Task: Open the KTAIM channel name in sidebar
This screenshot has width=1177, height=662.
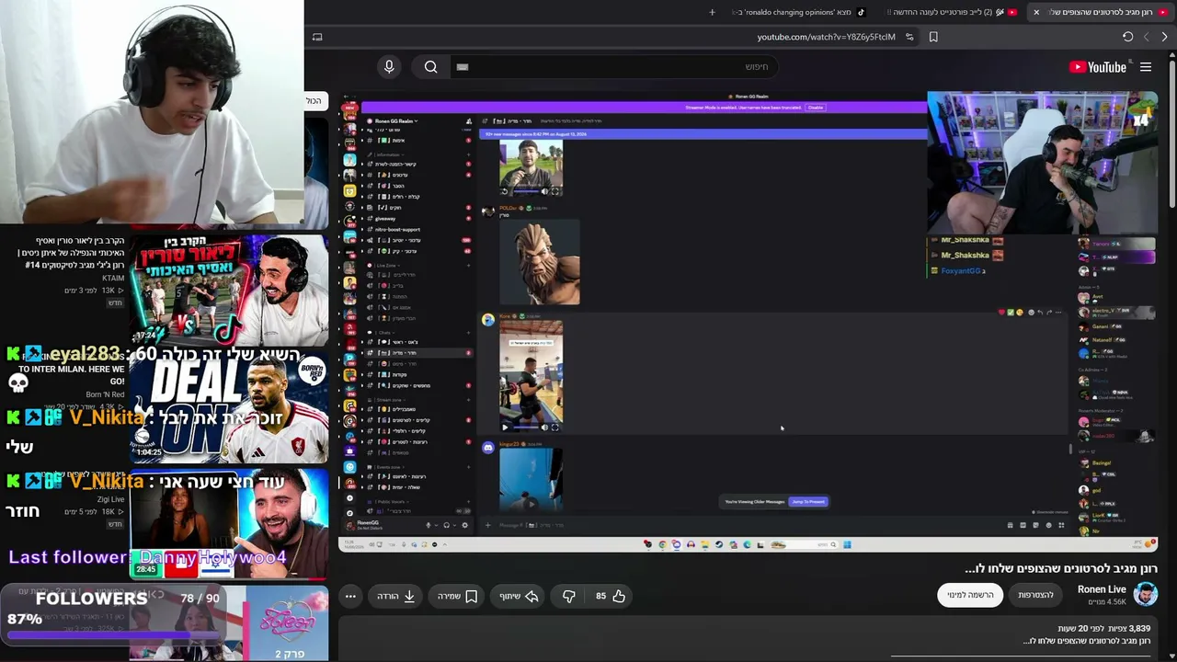Action: coord(113,278)
